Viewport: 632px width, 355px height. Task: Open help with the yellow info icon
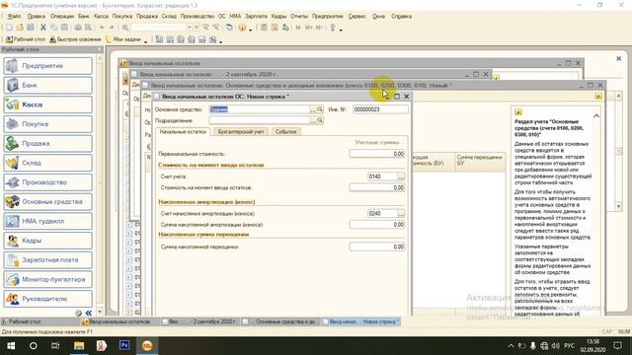242,28
